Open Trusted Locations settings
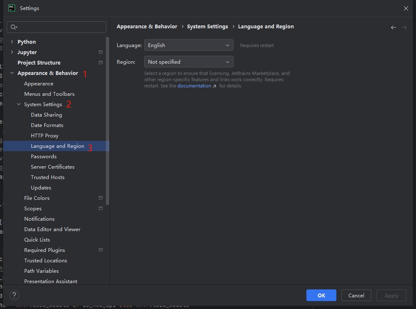This screenshot has height=309, width=416. click(45, 261)
